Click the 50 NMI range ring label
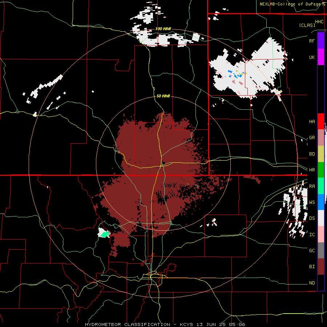327x327 pixels. pyautogui.click(x=163, y=96)
